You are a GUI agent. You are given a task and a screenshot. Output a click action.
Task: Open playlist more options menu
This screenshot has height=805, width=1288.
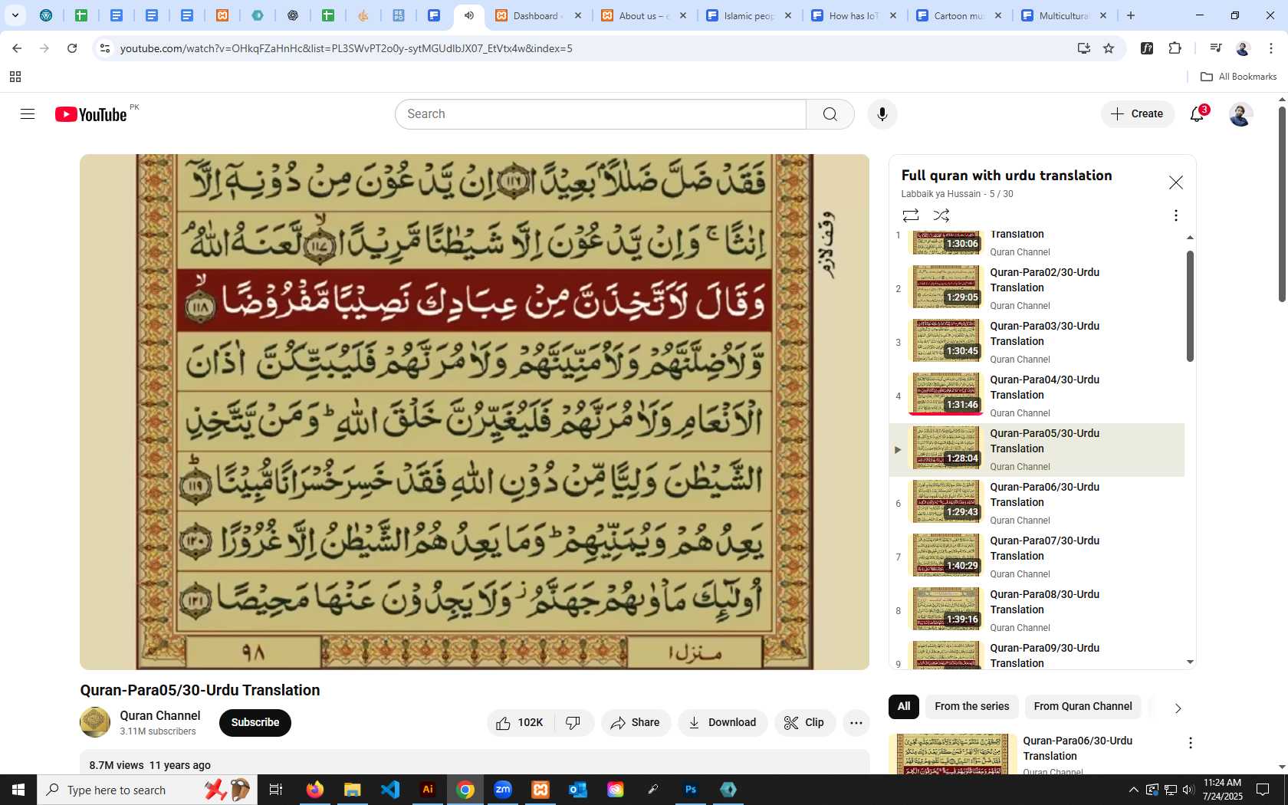coord(1175,215)
